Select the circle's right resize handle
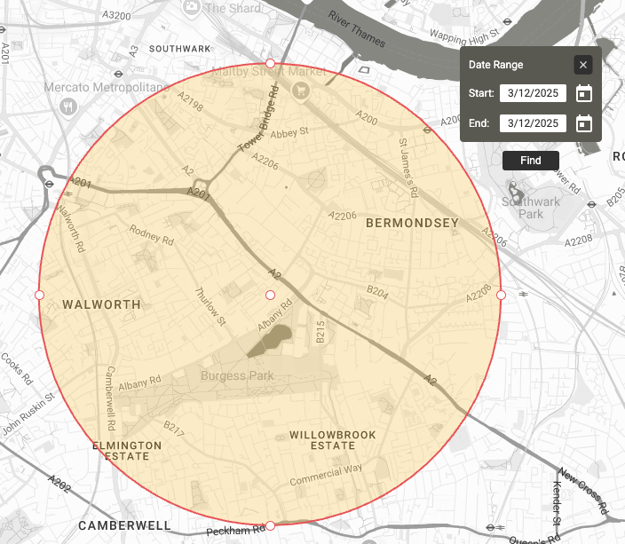The width and height of the screenshot is (625, 544). click(x=501, y=295)
